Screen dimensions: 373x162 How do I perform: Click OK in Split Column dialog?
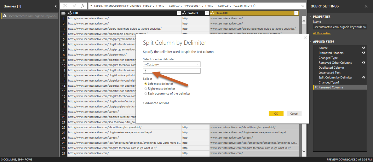click(276, 114)
